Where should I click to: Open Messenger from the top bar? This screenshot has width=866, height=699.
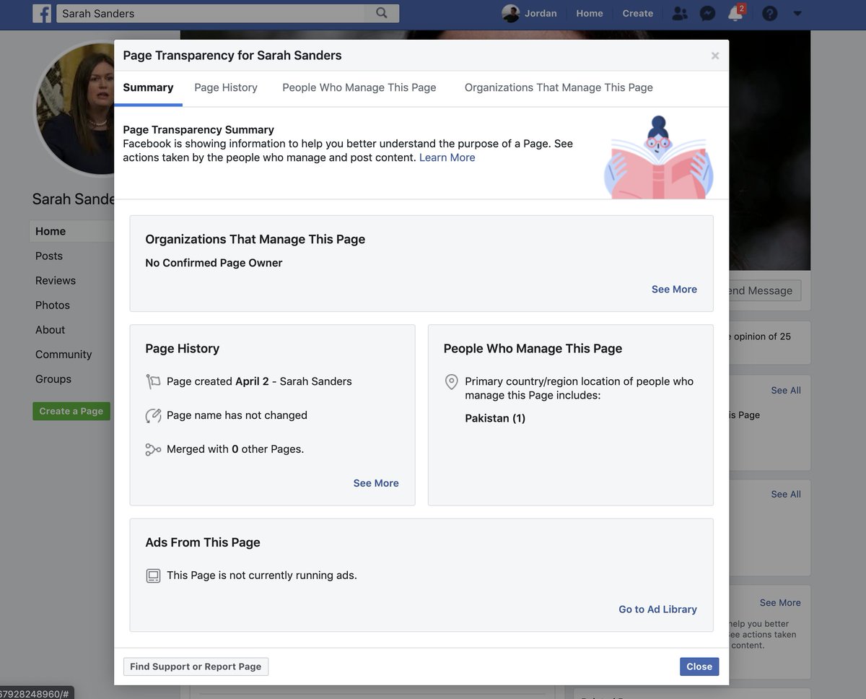point(707,13)
